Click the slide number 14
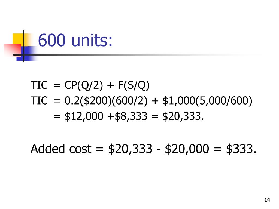This screenshot has width=279, height=209. 267,200
